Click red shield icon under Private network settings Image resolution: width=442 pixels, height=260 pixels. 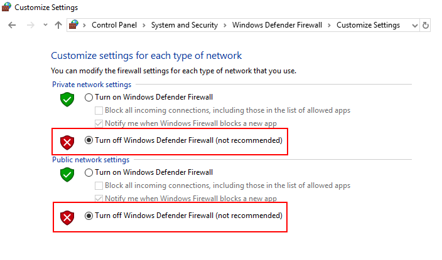pos(67,142)
